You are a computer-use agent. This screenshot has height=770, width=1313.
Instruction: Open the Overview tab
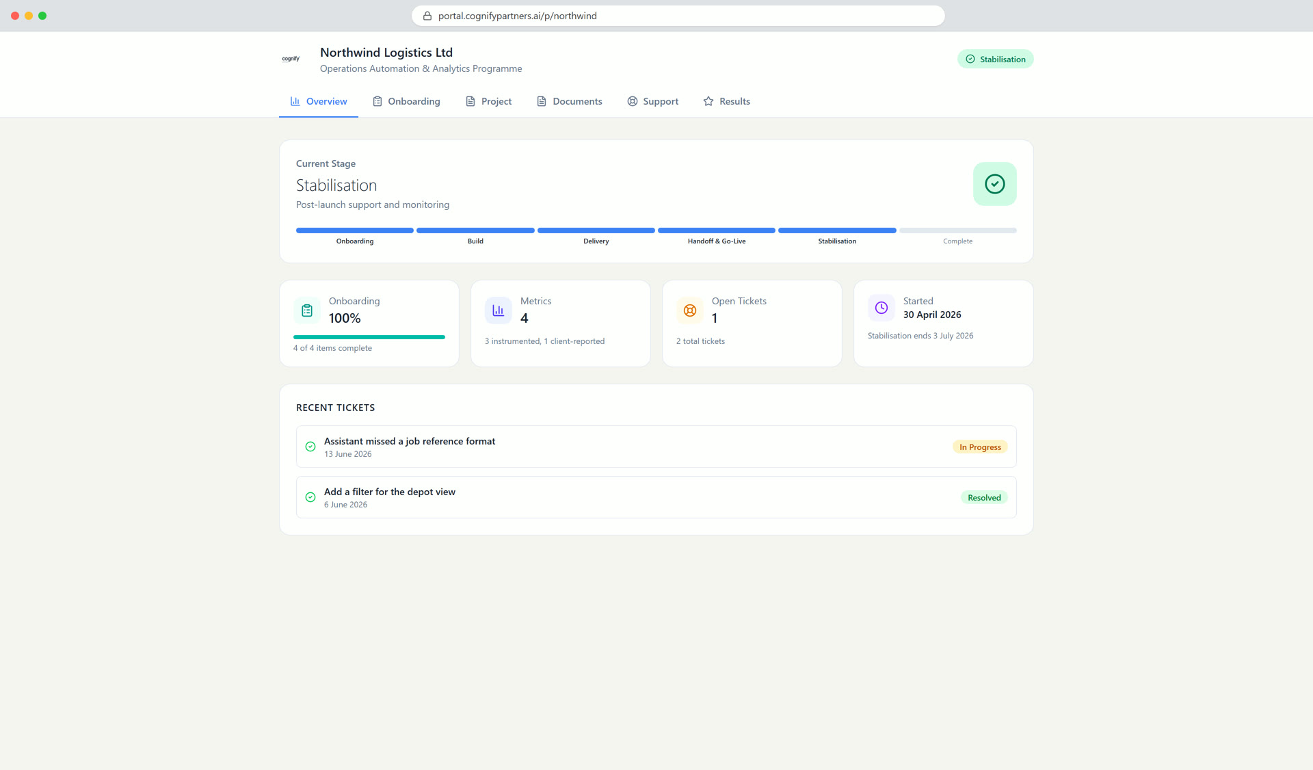319,101
